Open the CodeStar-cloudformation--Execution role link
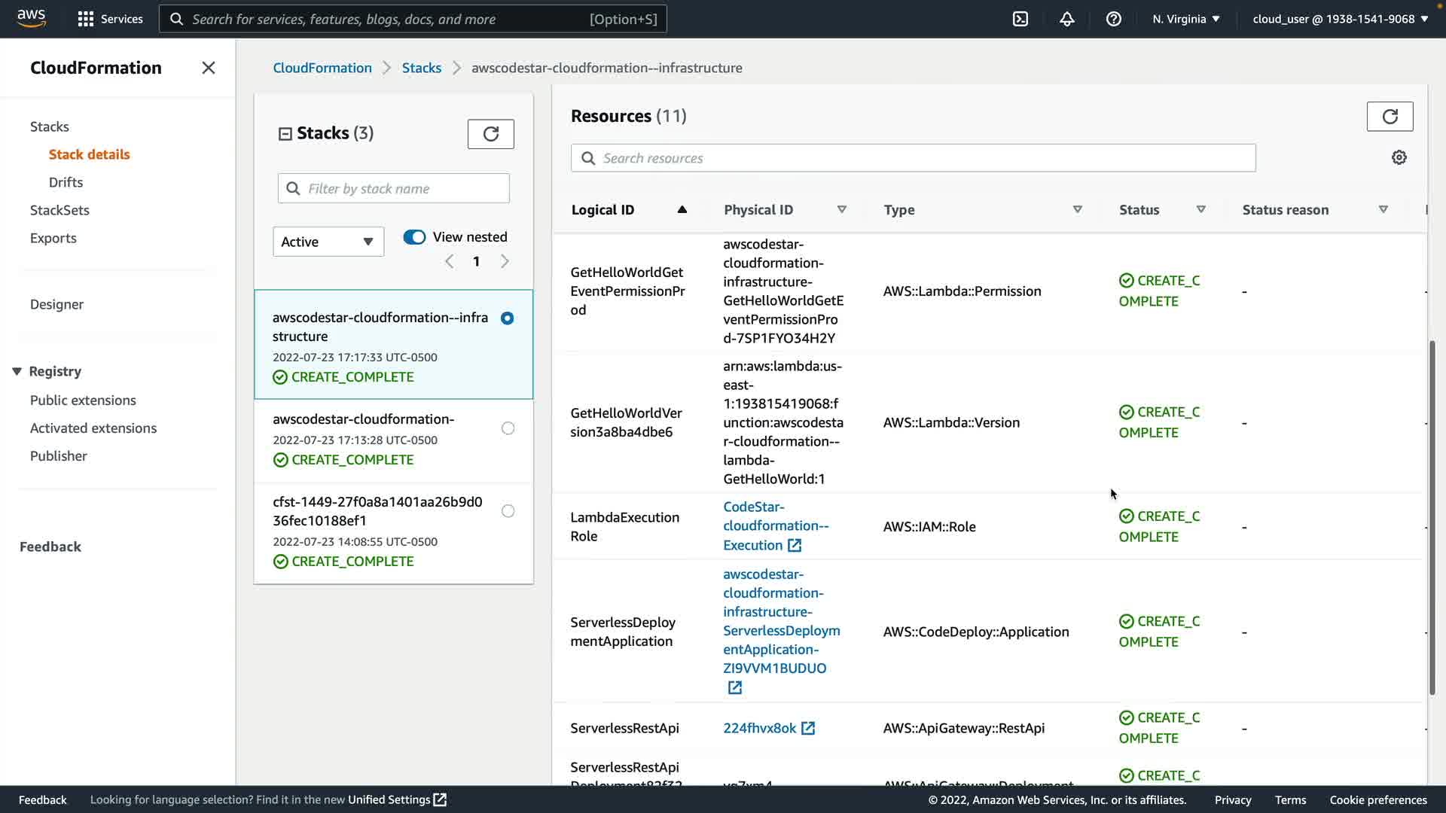Screen dimensions: 1446x813 (x=775, y=525)
